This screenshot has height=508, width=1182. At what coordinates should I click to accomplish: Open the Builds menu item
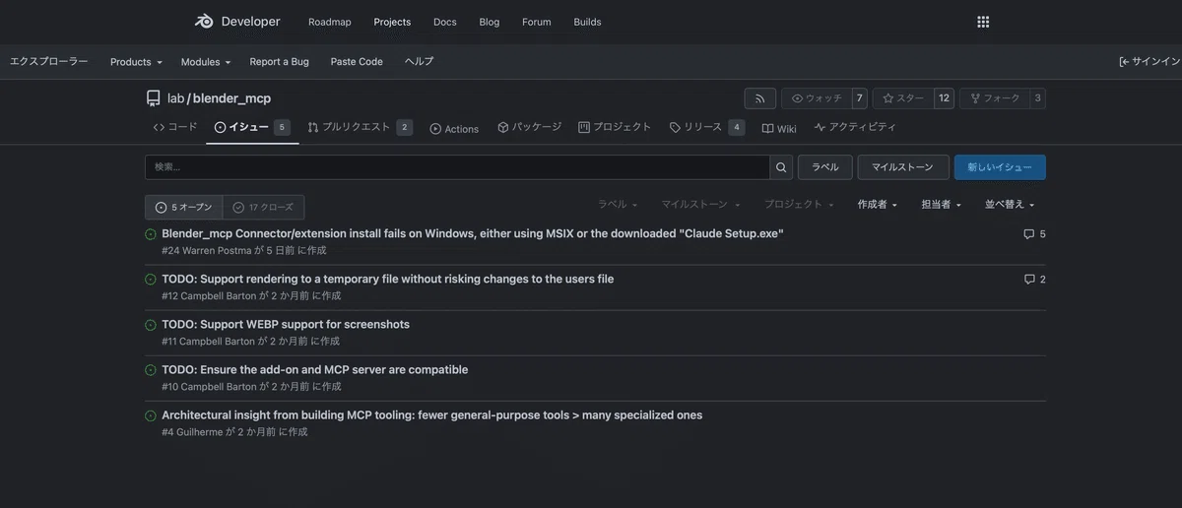coord(587,22)
